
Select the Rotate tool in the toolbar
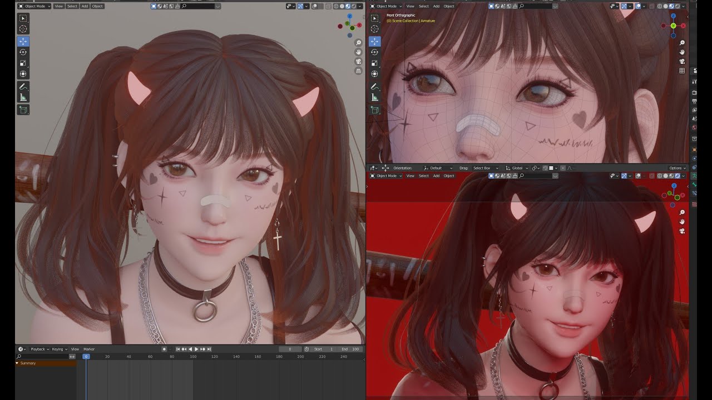23,52
